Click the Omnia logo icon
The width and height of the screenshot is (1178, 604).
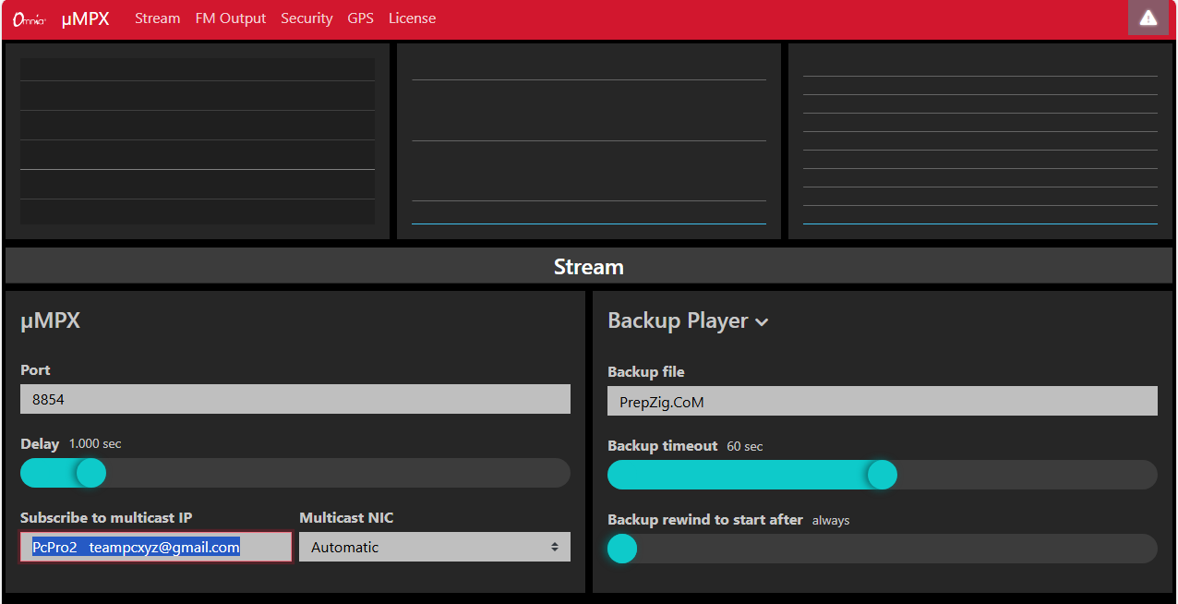coord(30,18)
